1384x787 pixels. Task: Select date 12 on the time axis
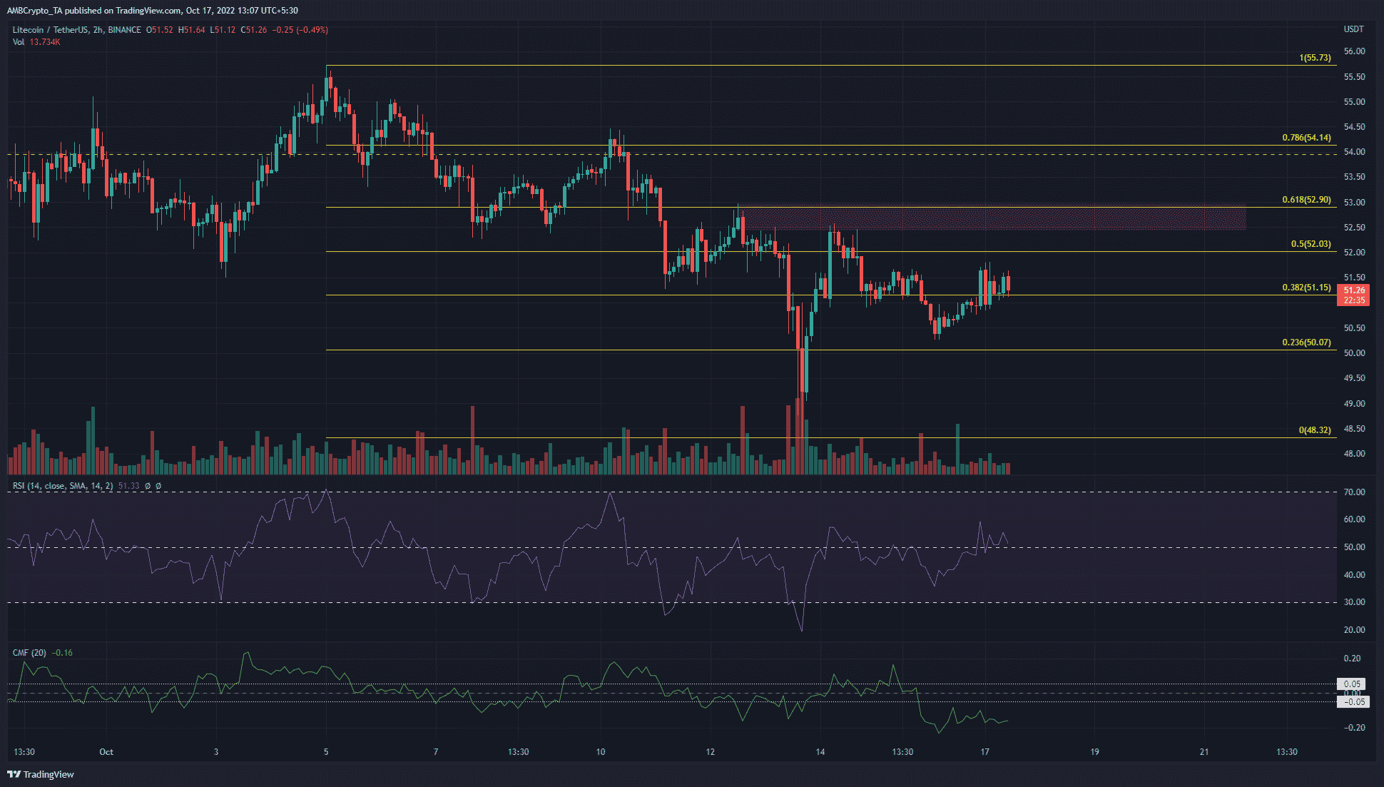coord(711,752)
